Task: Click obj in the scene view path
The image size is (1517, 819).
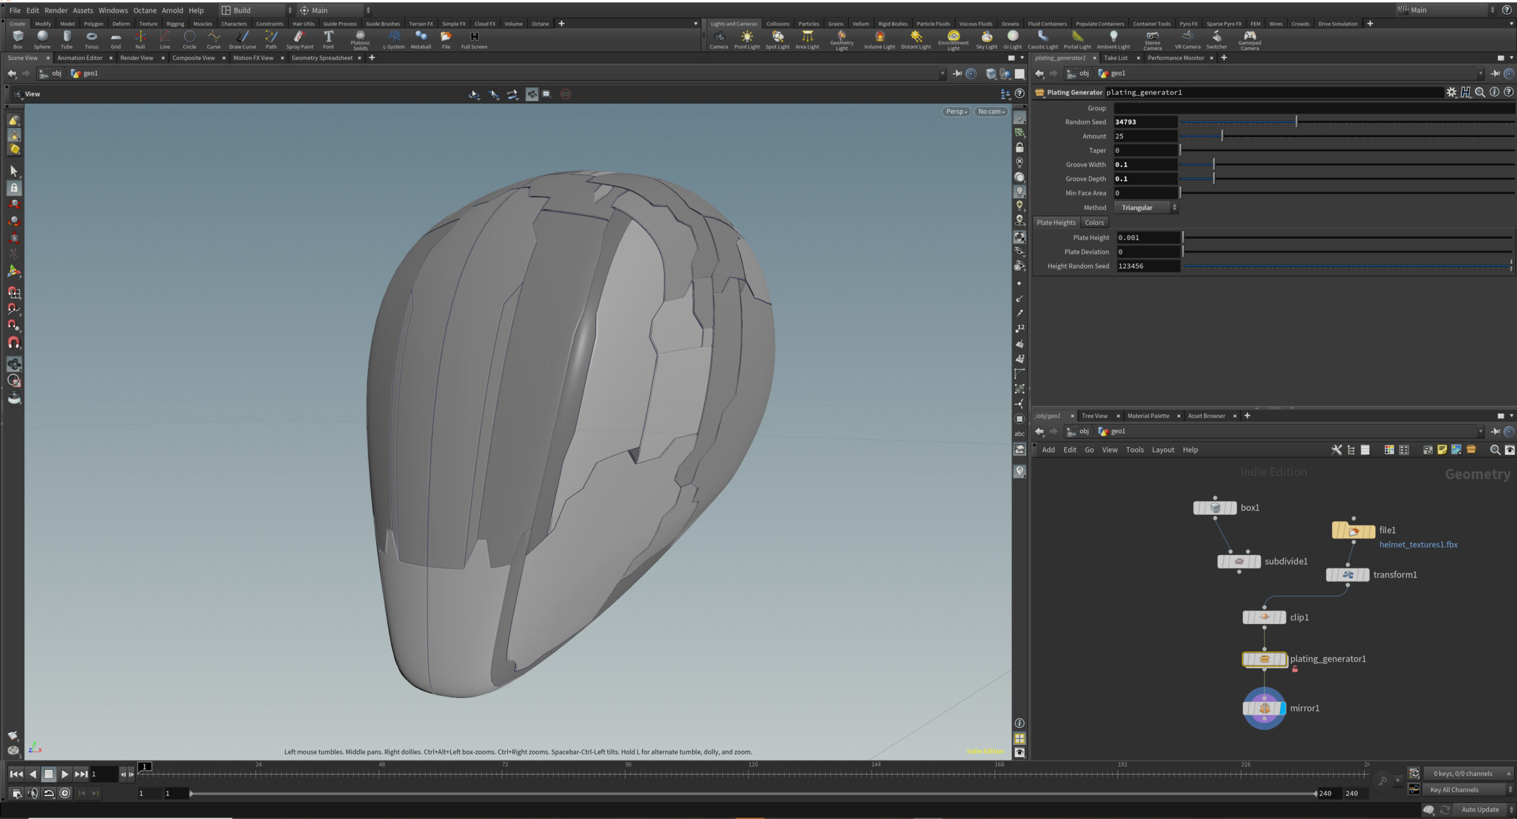Action: 56,73
